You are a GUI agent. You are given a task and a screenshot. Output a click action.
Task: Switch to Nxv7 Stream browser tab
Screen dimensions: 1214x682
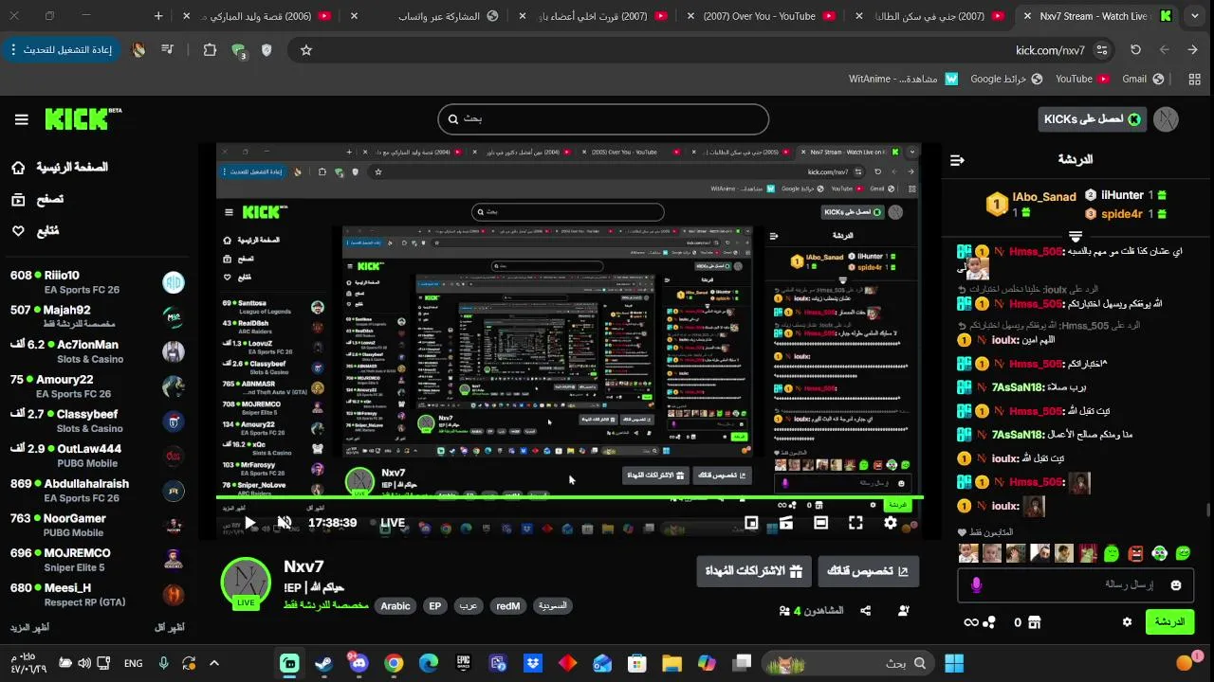point(1100,16)
